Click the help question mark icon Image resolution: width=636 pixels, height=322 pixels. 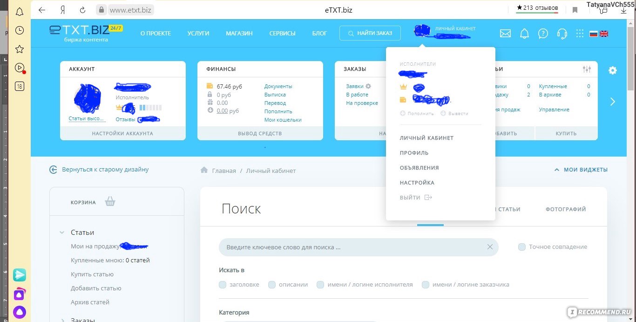pos(543,34)
